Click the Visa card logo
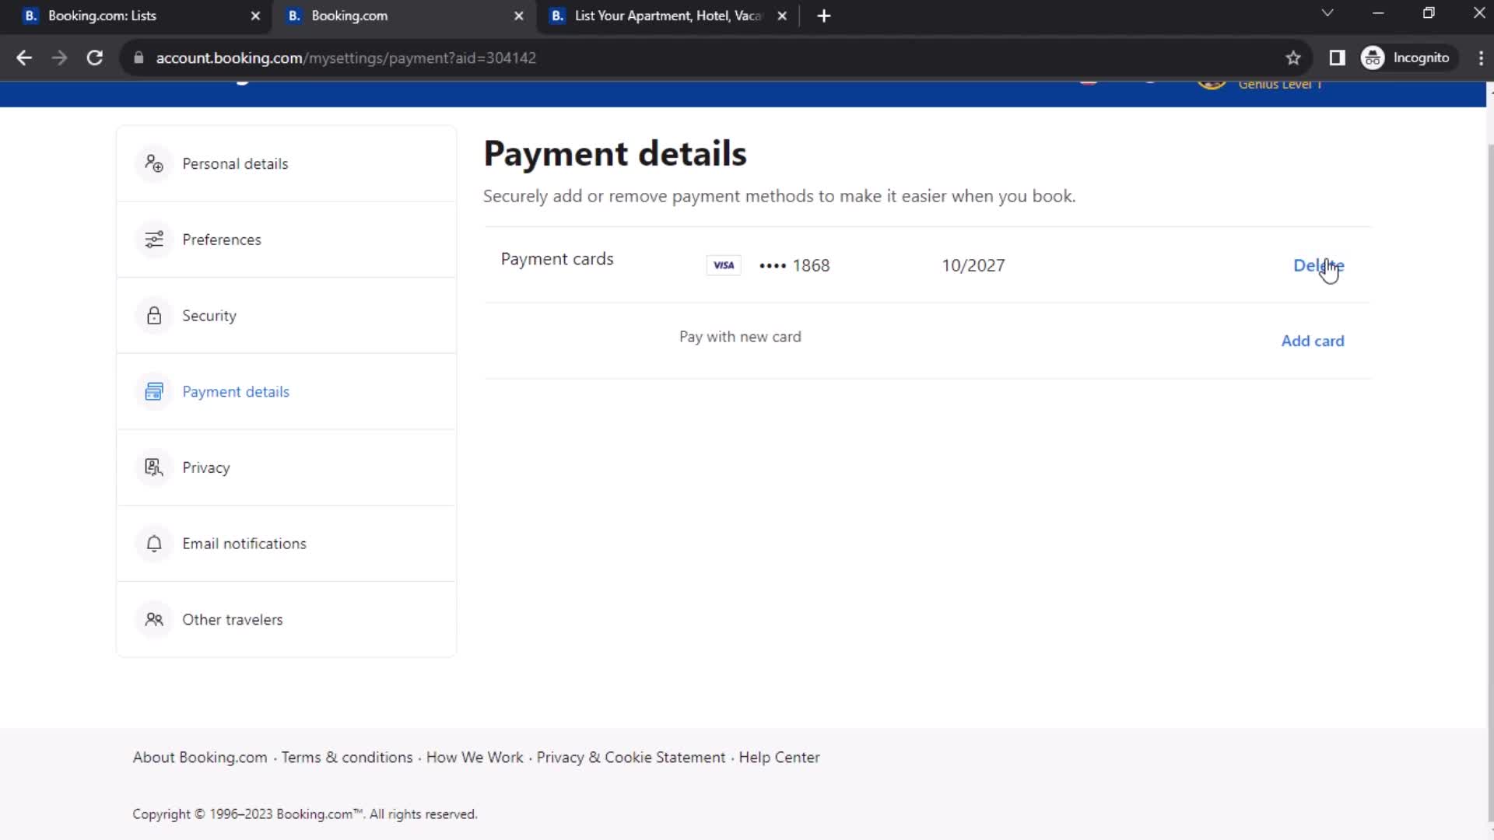 (x=724, y=265)
